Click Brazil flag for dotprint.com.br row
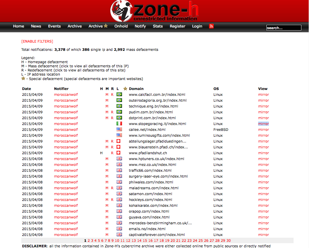 [x=119, y=118]
